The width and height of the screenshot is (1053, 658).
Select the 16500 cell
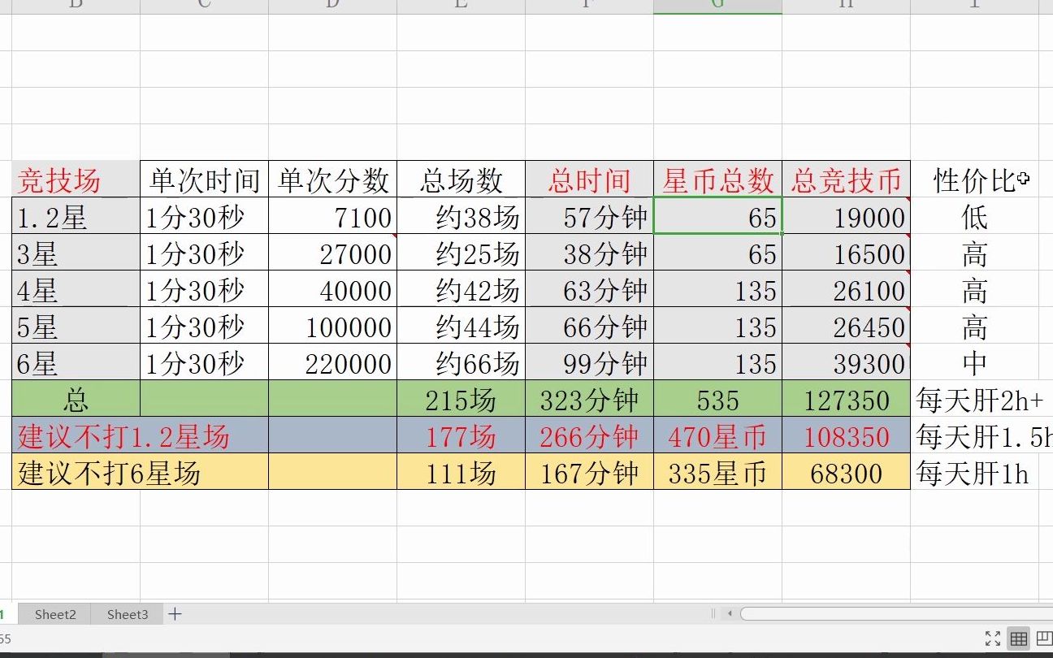coord(846,253)
